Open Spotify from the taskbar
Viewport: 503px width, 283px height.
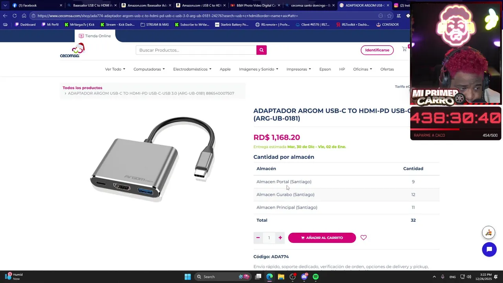316,277
